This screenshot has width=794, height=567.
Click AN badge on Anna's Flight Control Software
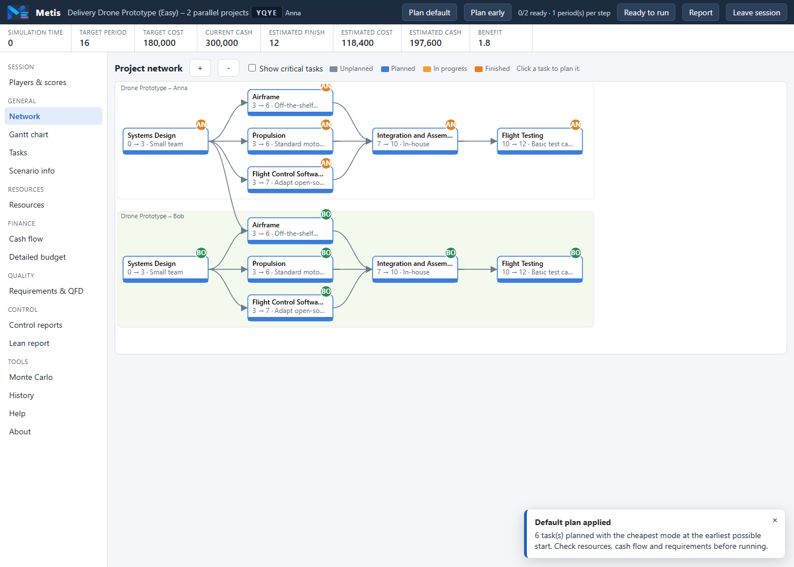326,163
